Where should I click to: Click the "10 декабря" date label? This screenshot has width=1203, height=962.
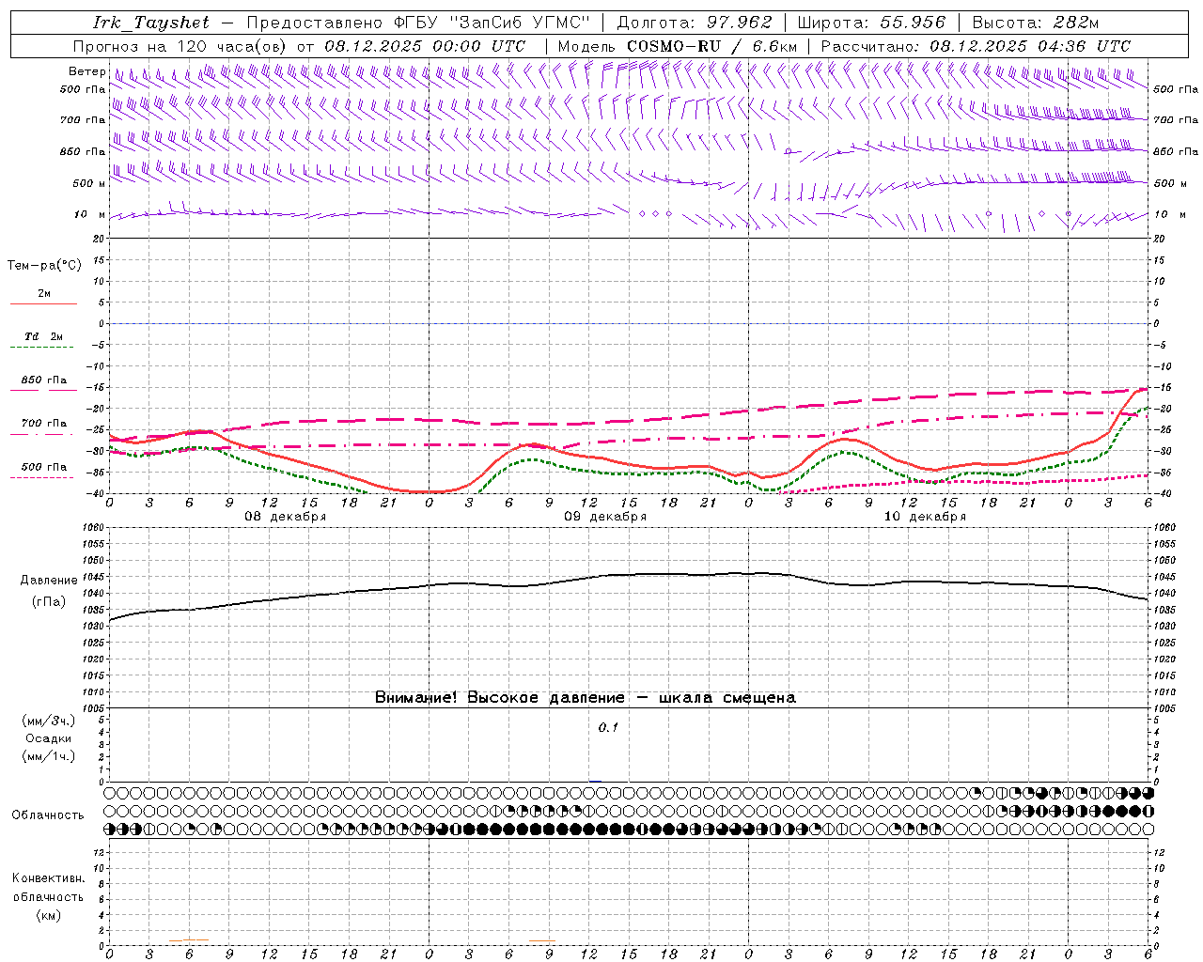pos(925,517)
